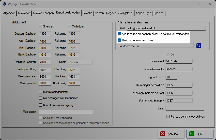216x140 pixels.
Task: Click Rekeningnr betaald pin field 1365
Action: click(x=179, y=85)
